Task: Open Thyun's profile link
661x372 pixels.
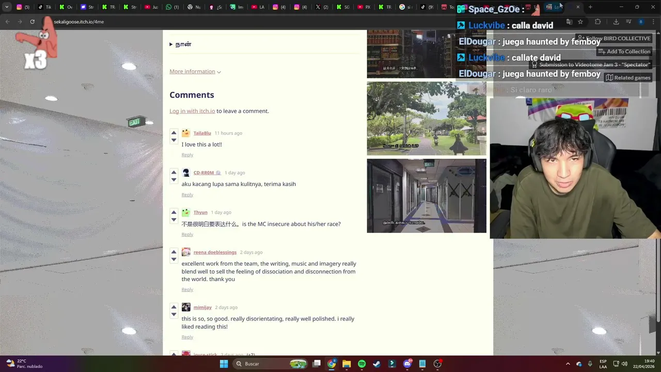Action: coord(200,212)
